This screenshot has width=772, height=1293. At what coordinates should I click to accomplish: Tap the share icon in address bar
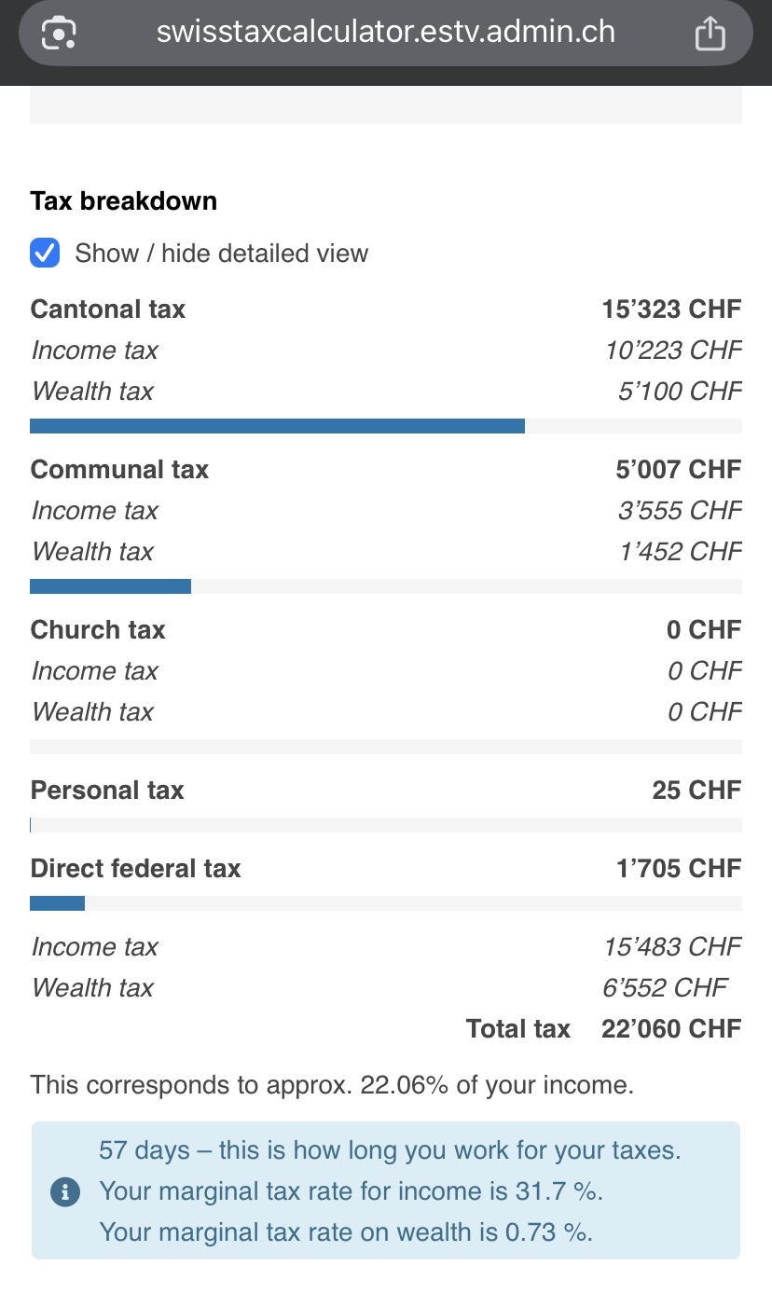pos(710,34)
